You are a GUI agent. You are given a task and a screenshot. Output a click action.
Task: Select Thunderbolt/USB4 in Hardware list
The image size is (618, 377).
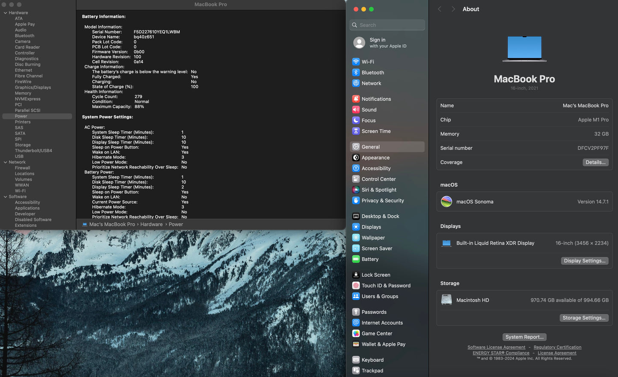[33, 151]
